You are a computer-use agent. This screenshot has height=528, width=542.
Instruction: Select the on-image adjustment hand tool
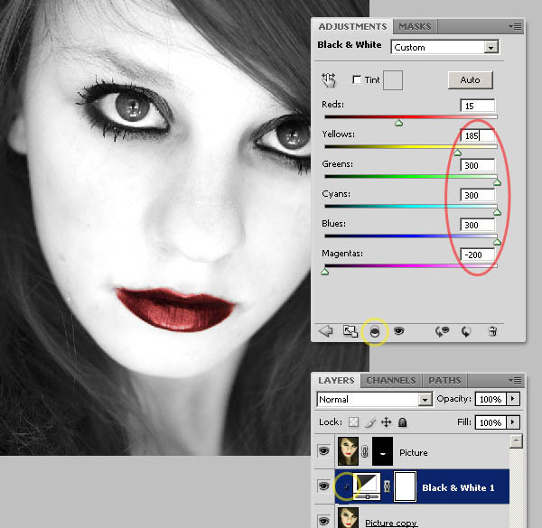pyautogui.click(x=329, y=79)
